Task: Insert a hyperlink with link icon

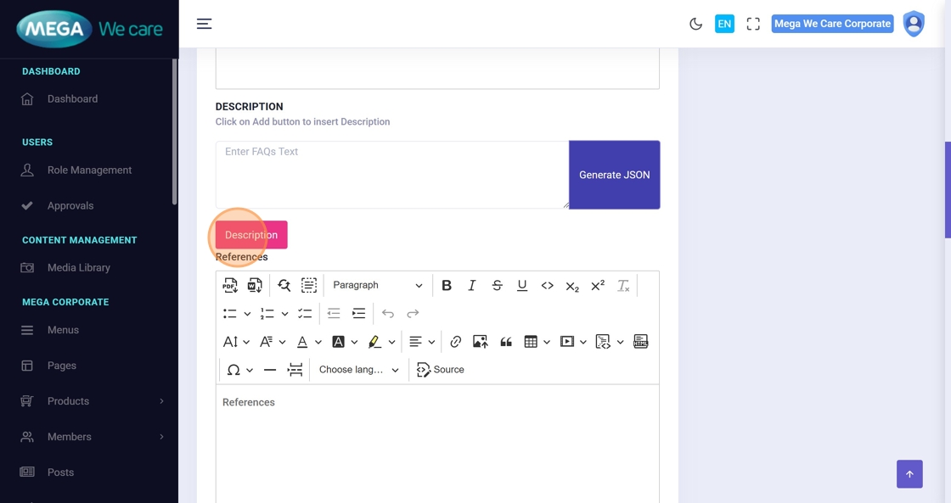Action: [x=456, y=342]
